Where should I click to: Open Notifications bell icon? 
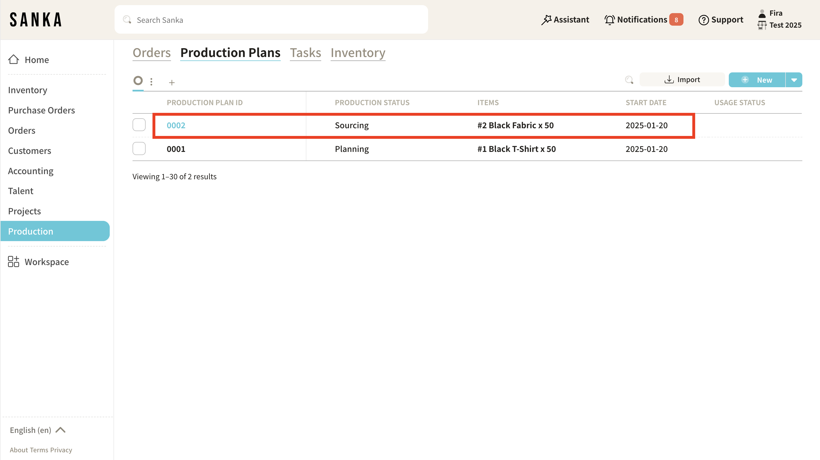click(x=609, y=20)
